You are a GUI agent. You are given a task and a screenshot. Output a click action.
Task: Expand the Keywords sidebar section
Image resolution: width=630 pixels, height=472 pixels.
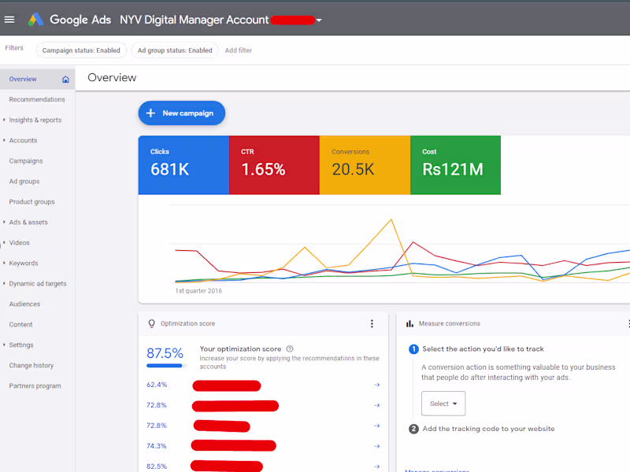pos(23,264)
